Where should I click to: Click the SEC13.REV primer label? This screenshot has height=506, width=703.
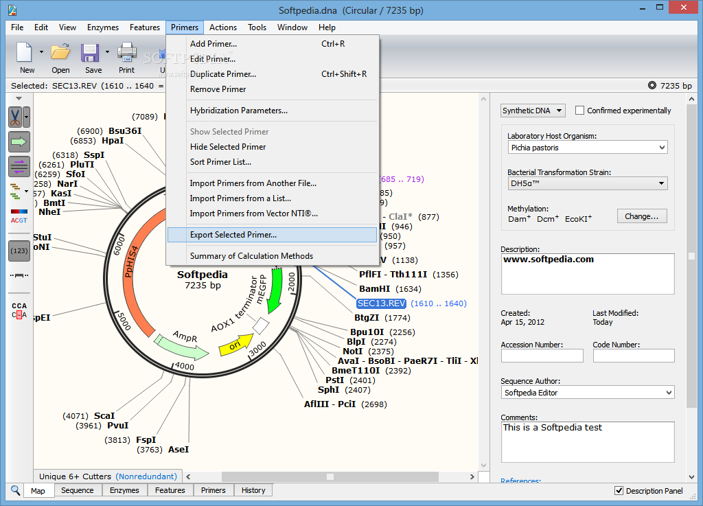point(382,303)
